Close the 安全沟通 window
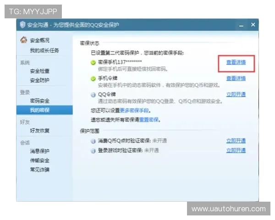The width and height of the screenshot is (275, 220). pos(253,25)
